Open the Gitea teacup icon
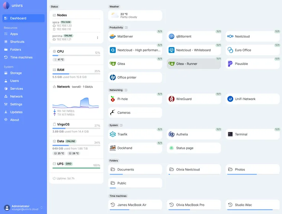282x214 pixels. (x=112, y=64)
